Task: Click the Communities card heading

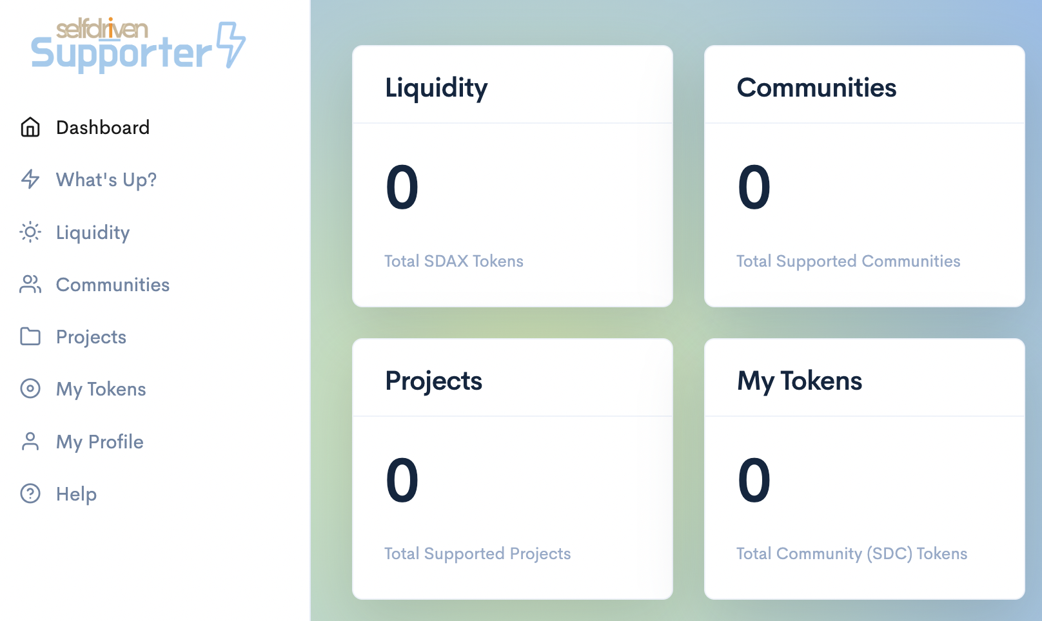Action: tap(816, 88)
